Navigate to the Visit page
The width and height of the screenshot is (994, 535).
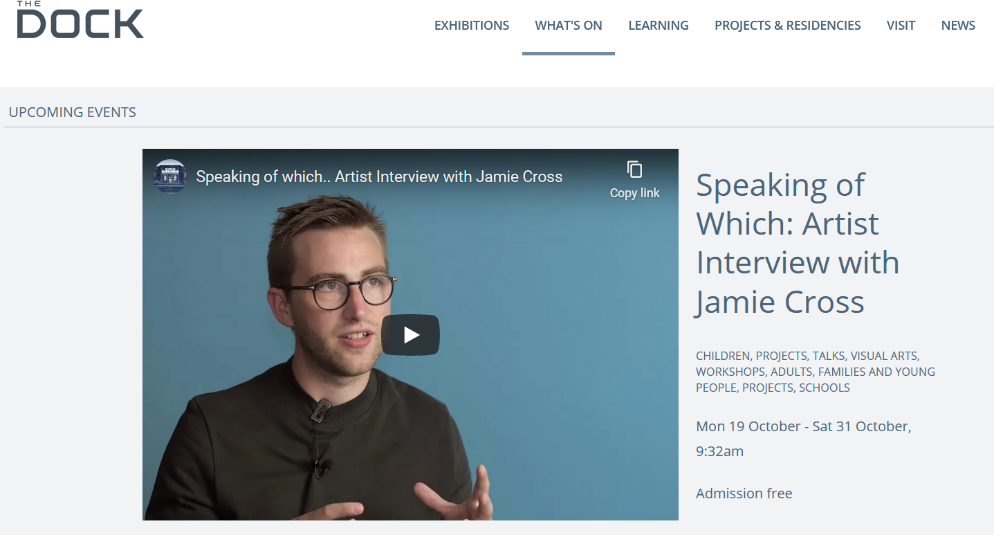(901, 26)
